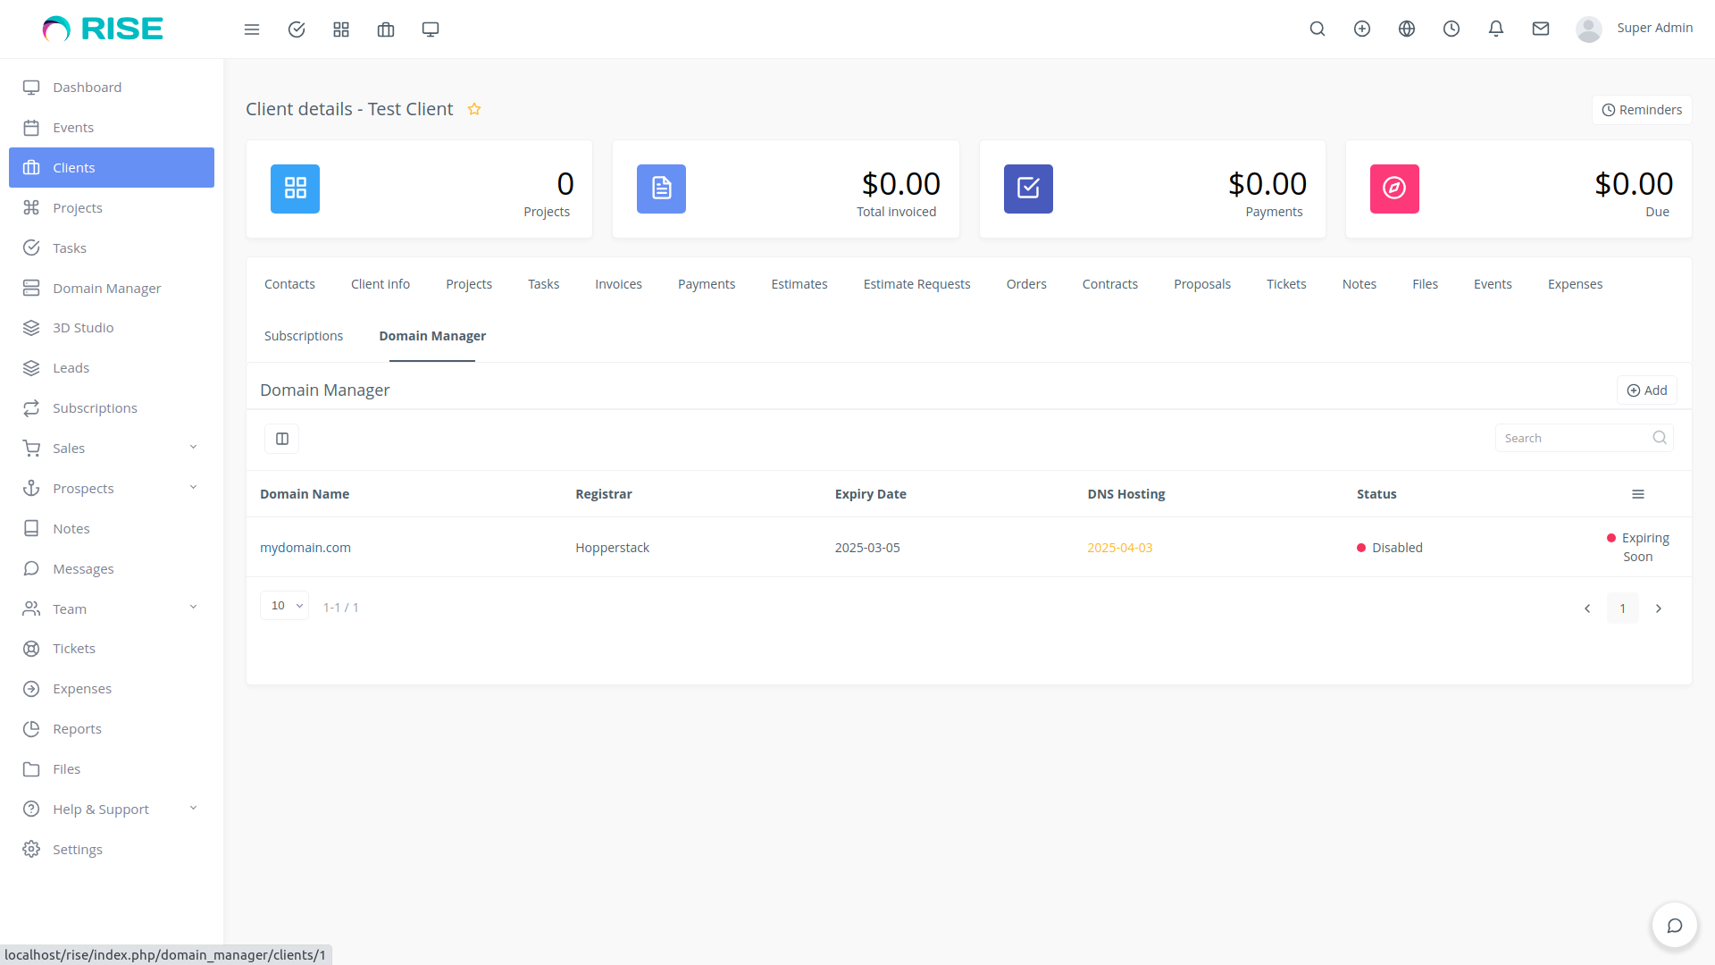Viewport: 1715px width, 965px height.
Task: Open the language globe icon
Action: [x=1407, y=29]
